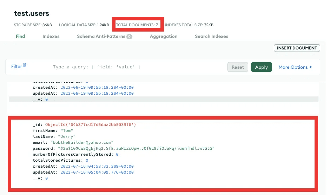Screen dimensions: 330x195
Task: Select the lastName value "Jerry"
Action: coord(68,137)
